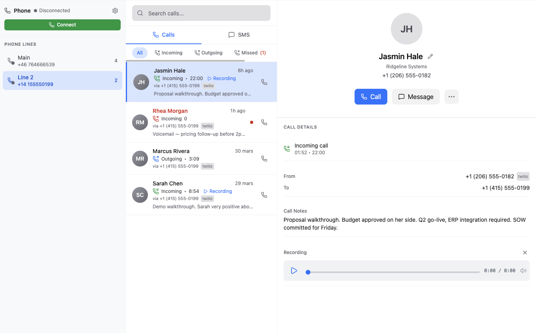This screenshot has width=536, height=333.
Task: Open Sarah Chen's Recording link
Action: (218, 191)
